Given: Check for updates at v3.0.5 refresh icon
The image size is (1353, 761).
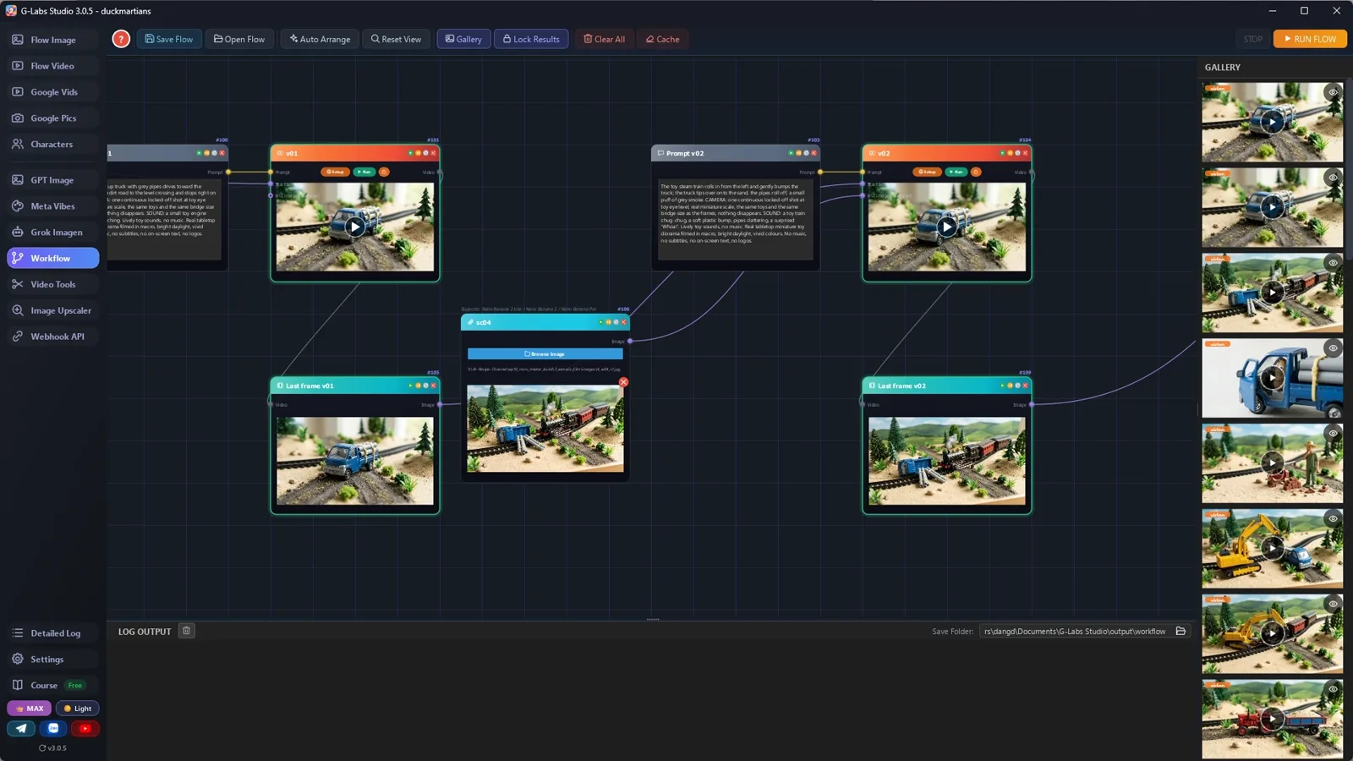Looking at the screenshot, I should (42, 747).
